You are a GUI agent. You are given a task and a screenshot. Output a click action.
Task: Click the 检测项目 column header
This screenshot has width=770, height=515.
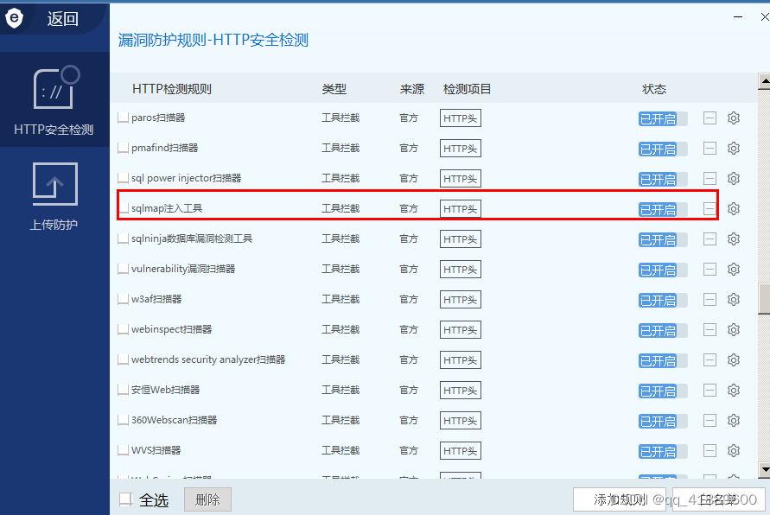click(467, 89)
